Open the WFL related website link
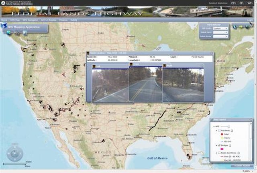 [250, 3]
